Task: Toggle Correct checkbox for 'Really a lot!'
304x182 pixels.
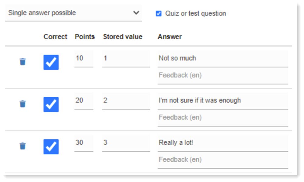Action: click(x=51, y=147)
